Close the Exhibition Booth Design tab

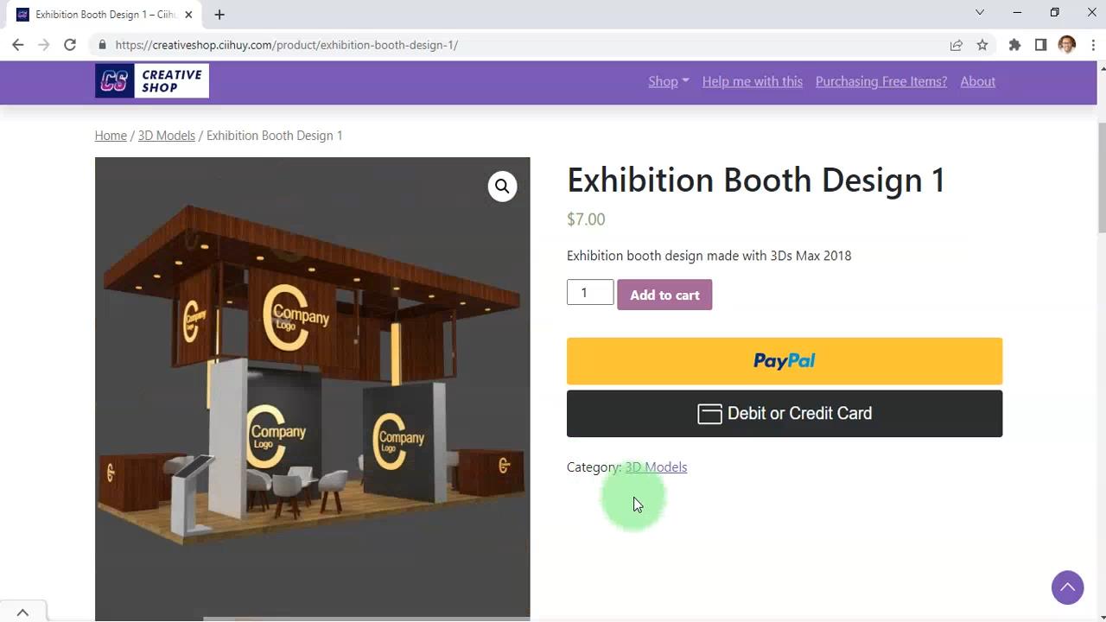[188, 15]
